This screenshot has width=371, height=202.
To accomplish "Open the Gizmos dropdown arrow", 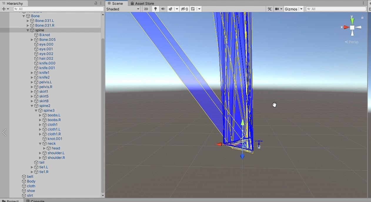I will pyautogui.click(x=300, y=9).
